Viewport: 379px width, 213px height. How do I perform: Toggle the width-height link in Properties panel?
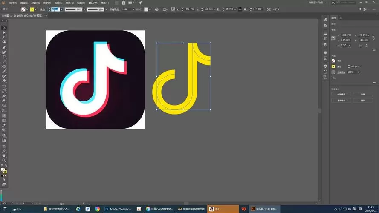coord(373,37)
